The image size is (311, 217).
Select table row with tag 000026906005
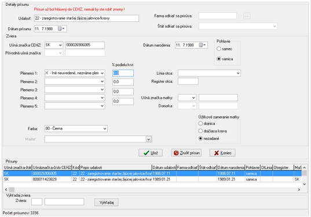152,174
